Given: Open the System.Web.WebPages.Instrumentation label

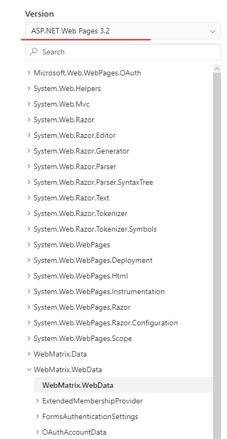Looking at the screenshot, I should tap(99, 292).
